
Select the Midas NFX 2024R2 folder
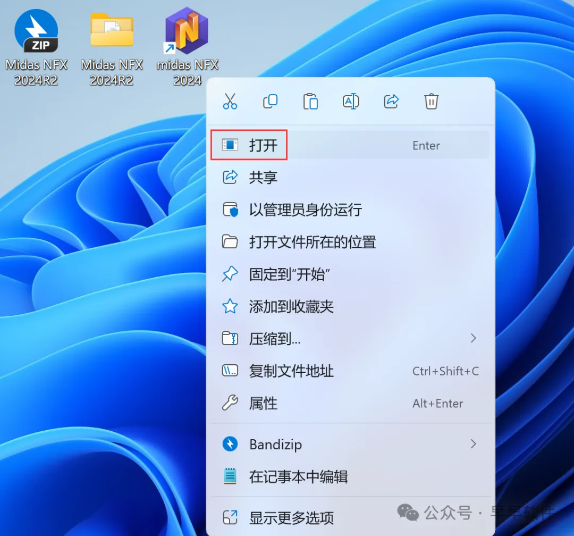[112, 48]
